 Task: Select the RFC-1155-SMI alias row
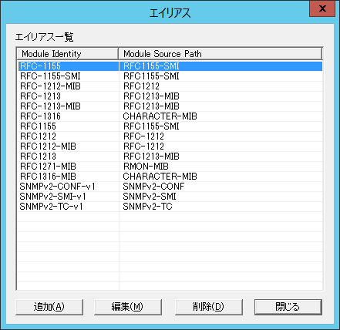170,76
